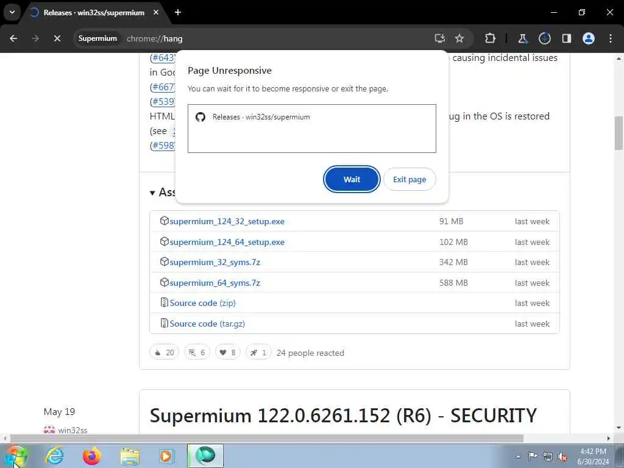Screen dimensions: 624x468
Task: Toggle the side panel icon
Action: point(566,38)
